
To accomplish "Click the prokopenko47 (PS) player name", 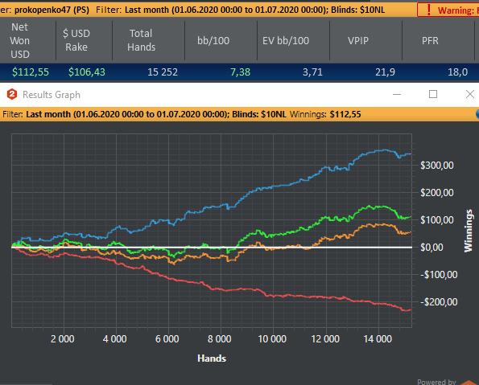I will [x=52, y=10].
